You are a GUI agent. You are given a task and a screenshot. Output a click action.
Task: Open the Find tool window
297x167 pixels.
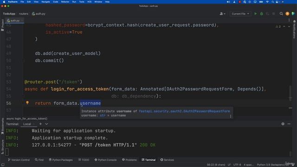39,160
